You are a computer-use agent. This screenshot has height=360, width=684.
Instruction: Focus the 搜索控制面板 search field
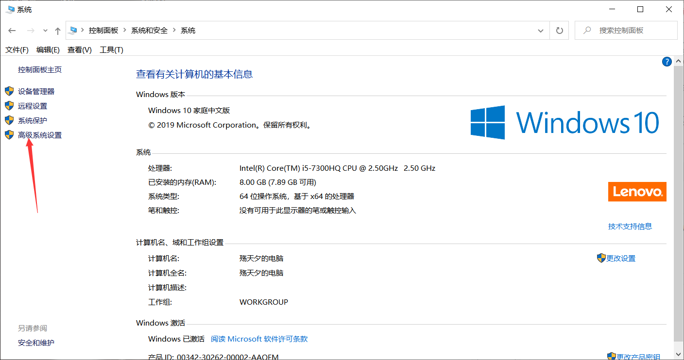click(x=626, y=30)
